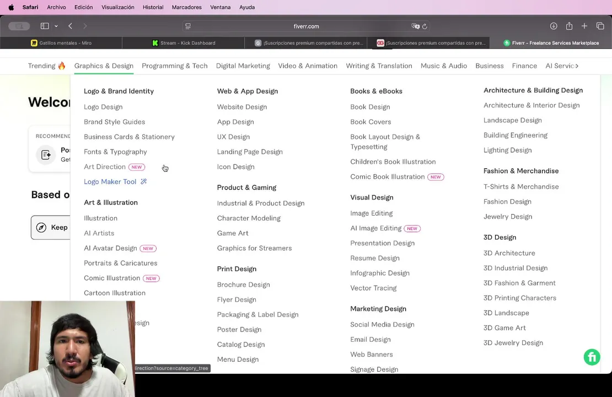Click the Share icon in toolbar

click(569, 26)
